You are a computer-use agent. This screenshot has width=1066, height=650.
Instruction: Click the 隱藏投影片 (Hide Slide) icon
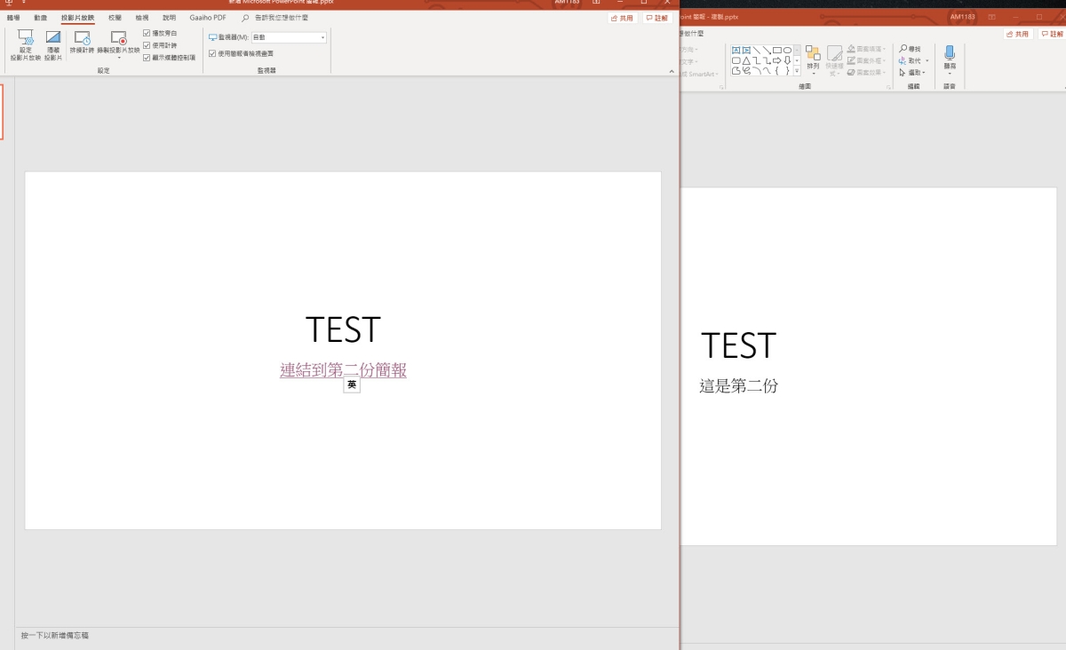53,38
